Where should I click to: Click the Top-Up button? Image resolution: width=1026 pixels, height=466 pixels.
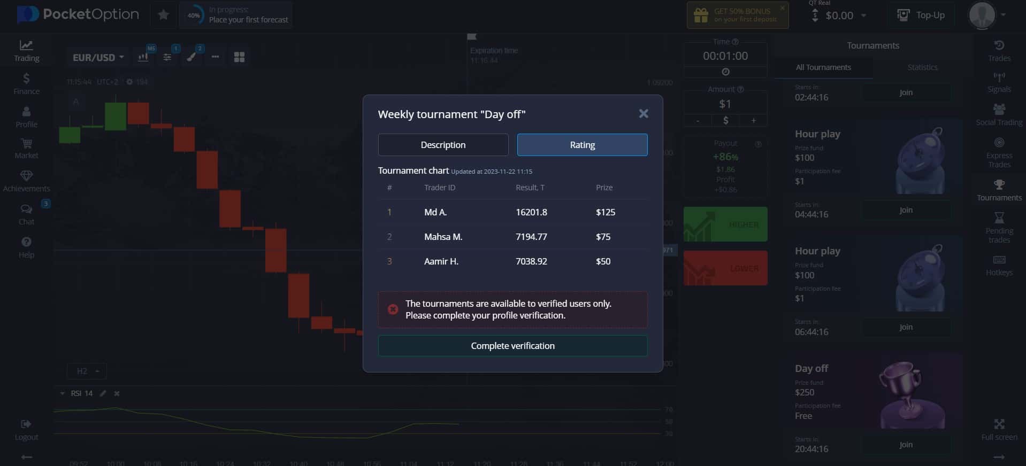[x=921, y=15]
